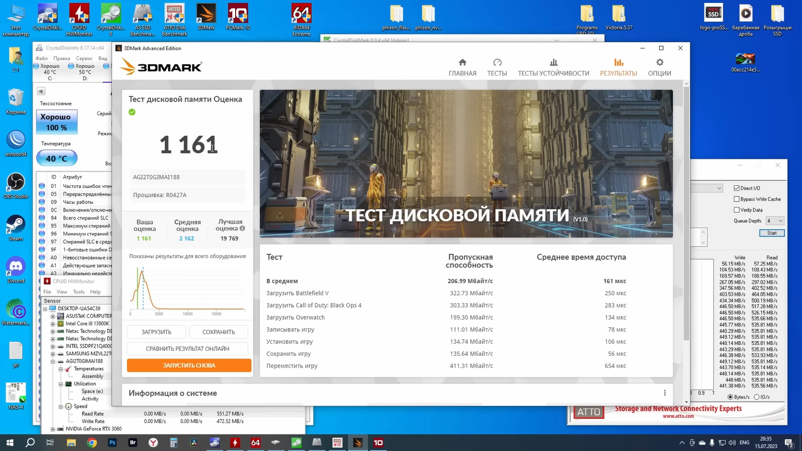Click the info icon beside Лучшая оценка
Image resolution: width=802 pixels, height=451 pixels.
242,229
